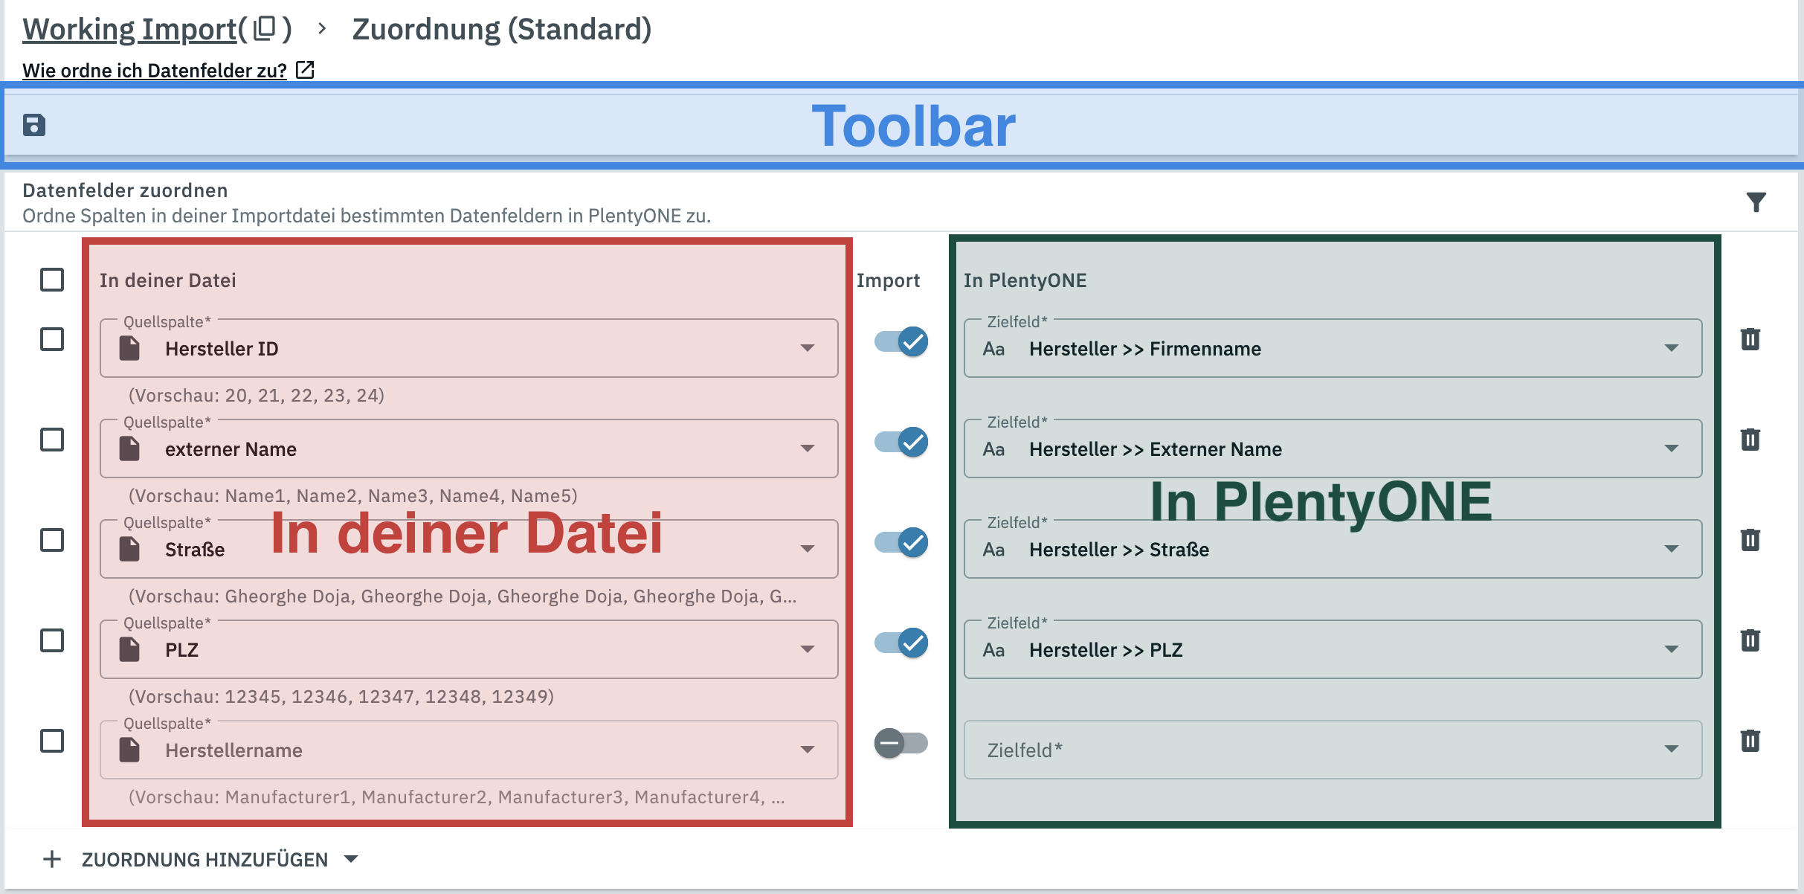Image resolution: width=1804 pixels, height=894 pixels.
Task: Delete the Hersteller ID mapping row
Action: [1750, 339]
